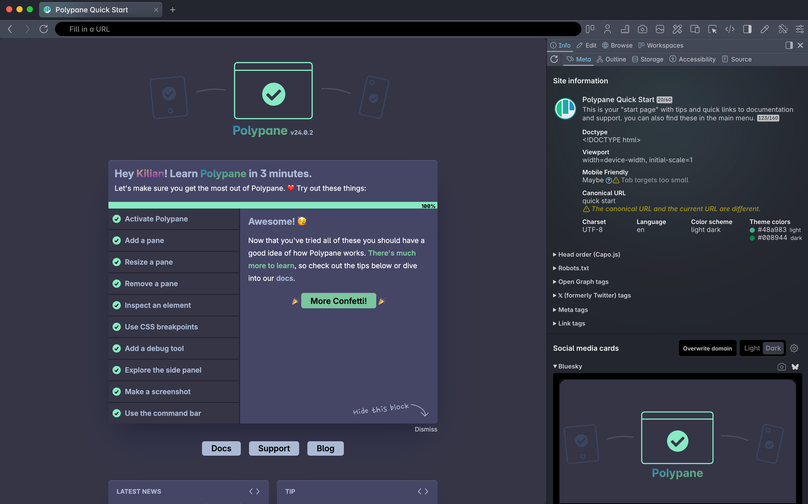Open the debug tools icon

coord(783,29)
